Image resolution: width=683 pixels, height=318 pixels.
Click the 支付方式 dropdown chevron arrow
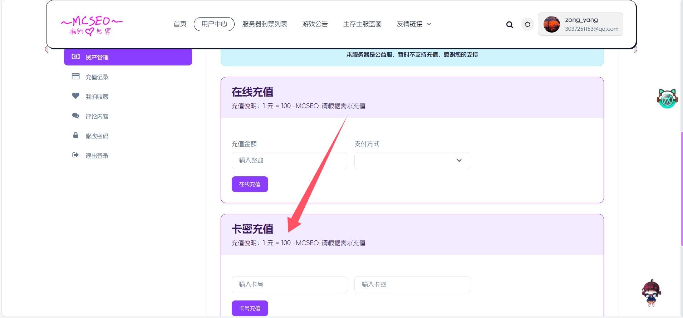459,161
